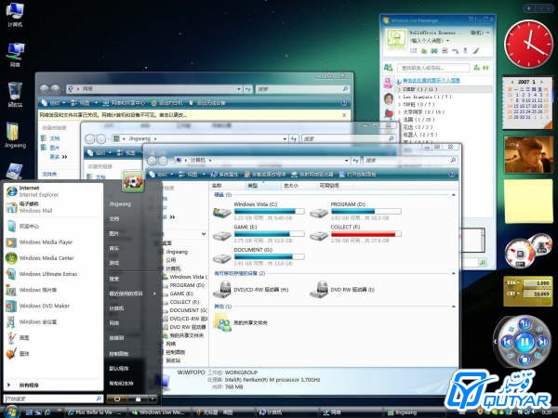Click the Start menu power button

pos(117,398)
